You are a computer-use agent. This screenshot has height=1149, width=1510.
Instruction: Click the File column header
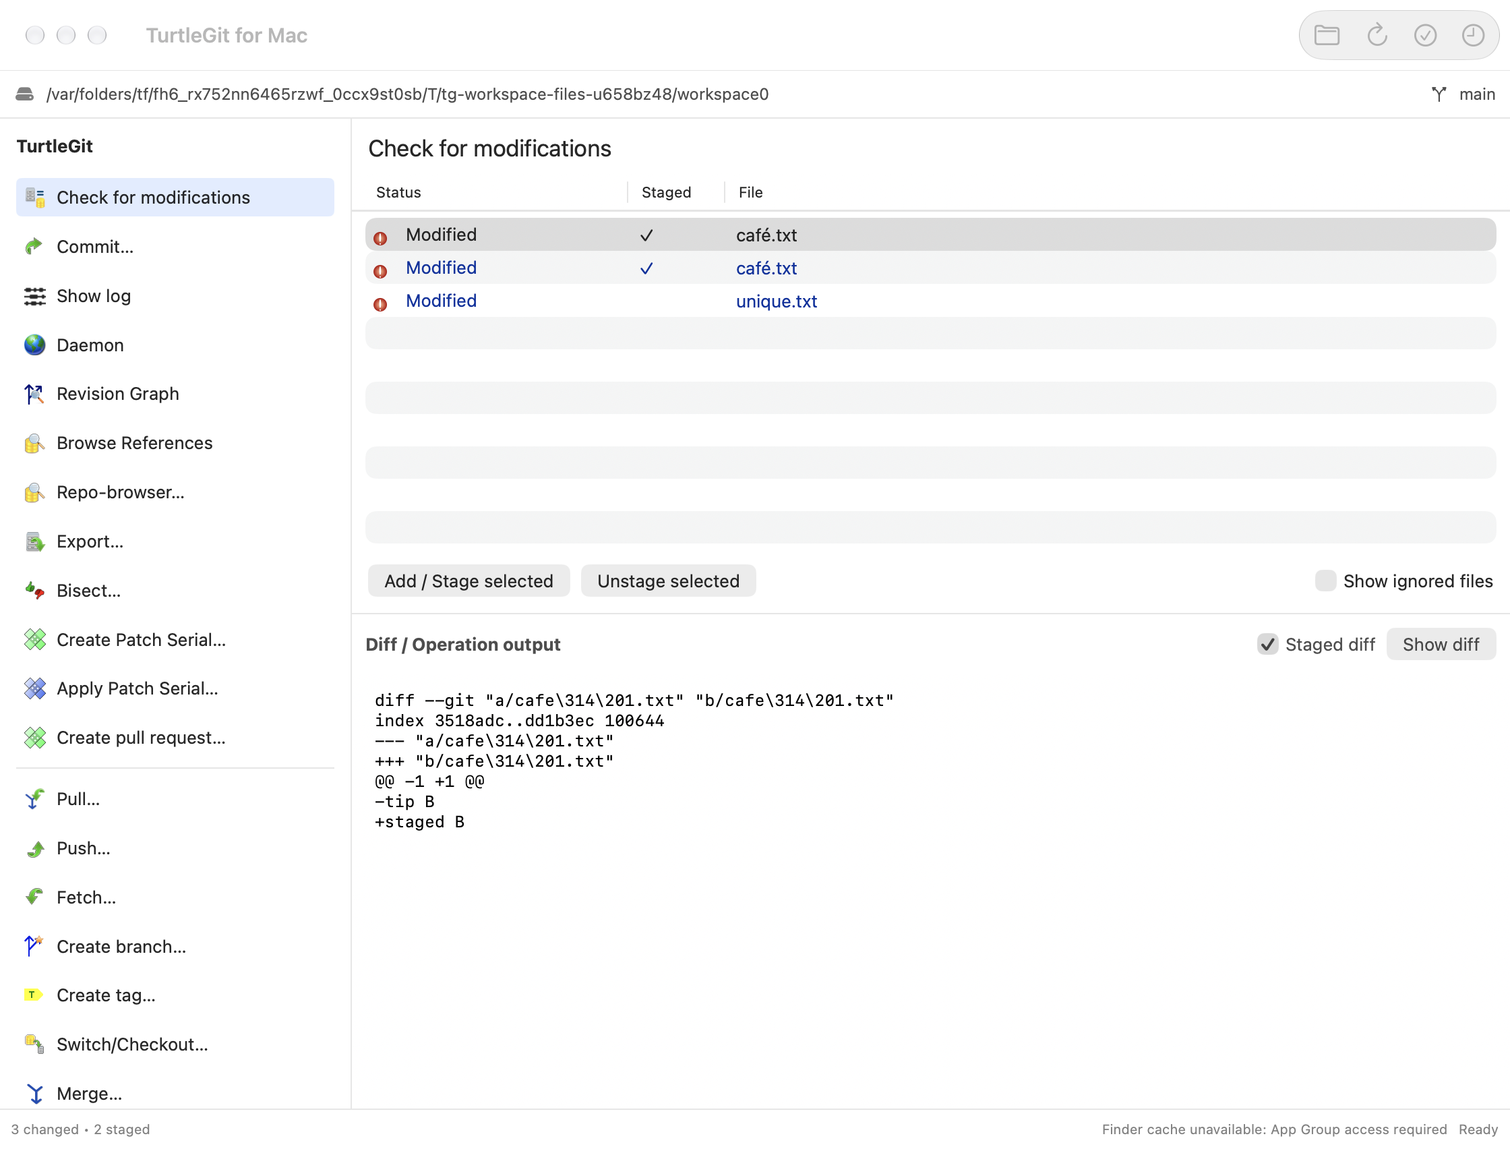750,192
